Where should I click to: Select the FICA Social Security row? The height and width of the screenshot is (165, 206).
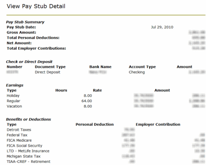pyautogui.click(x=106, y=146)
